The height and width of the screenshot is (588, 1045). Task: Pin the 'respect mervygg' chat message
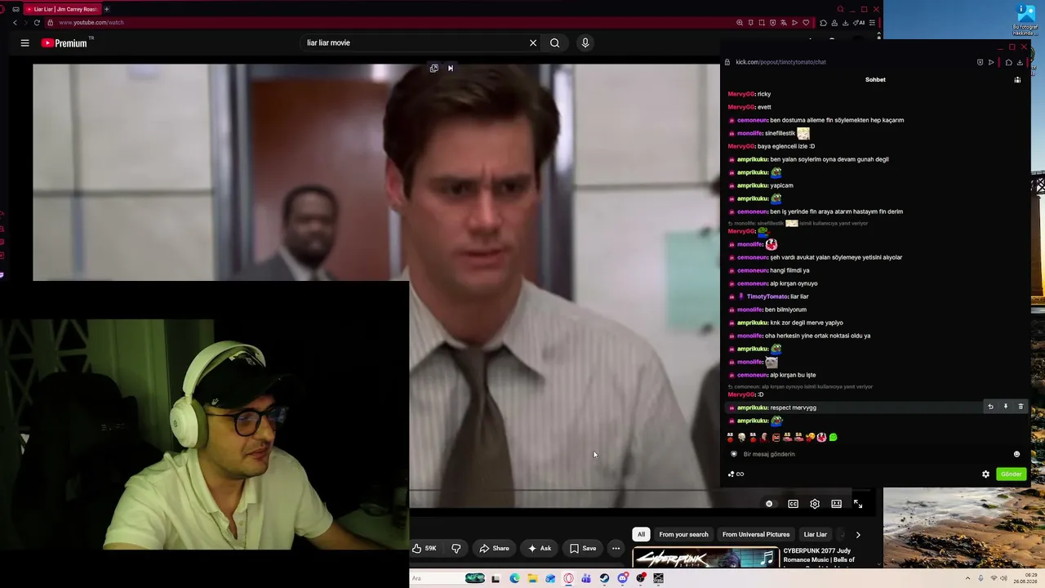[1005, 407]
